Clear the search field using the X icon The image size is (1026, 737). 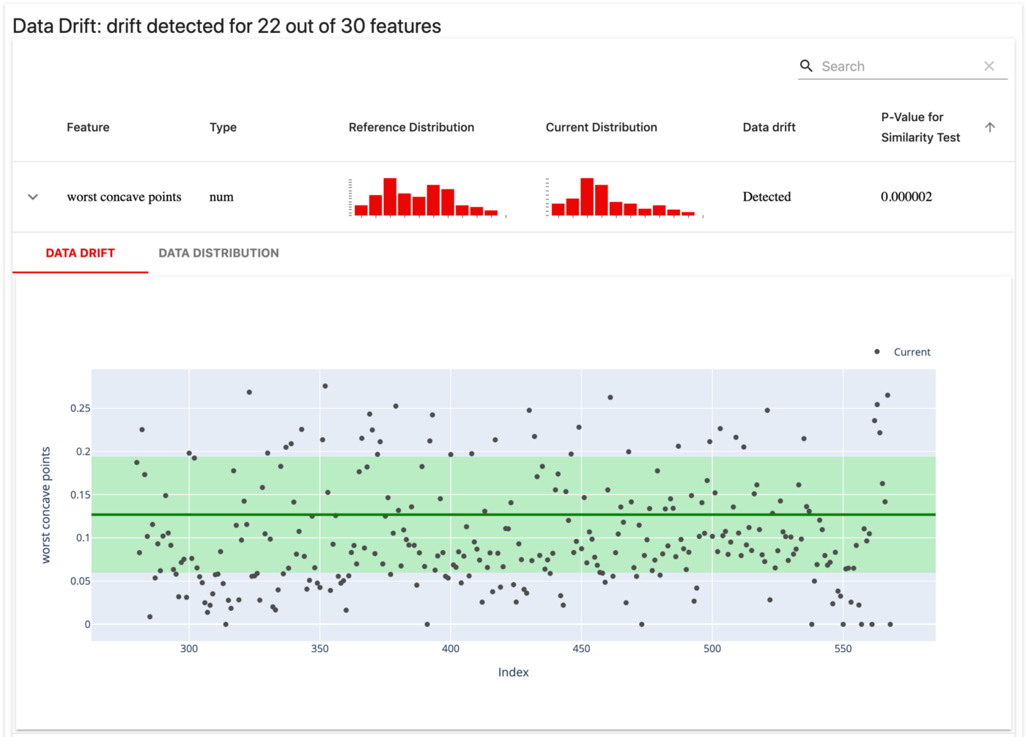pyautogui.click(x=990, y=66)
